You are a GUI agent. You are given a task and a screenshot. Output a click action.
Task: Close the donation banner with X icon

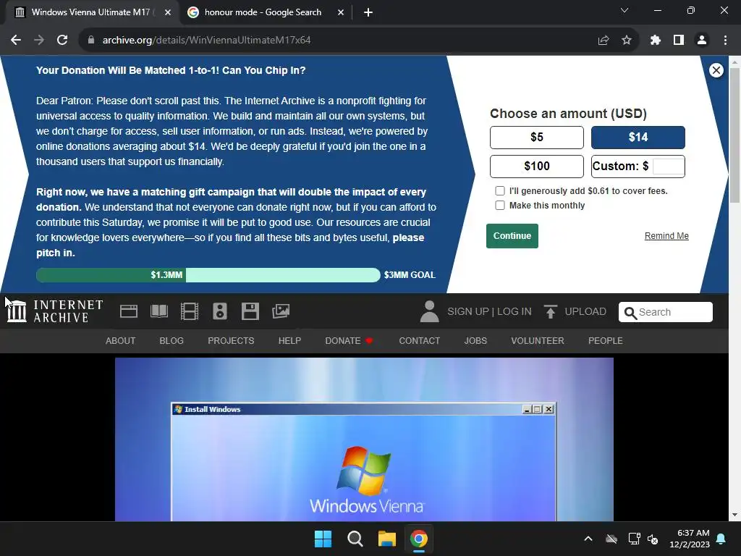coord(716,70)
